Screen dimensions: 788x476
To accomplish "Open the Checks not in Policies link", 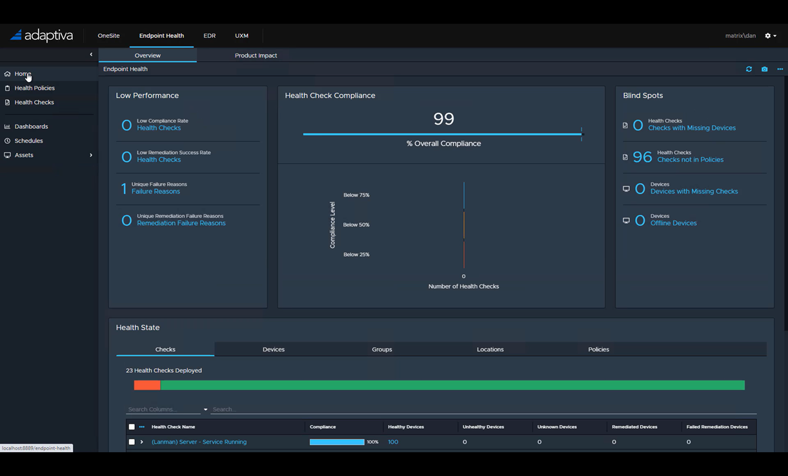I will (690, 159).
